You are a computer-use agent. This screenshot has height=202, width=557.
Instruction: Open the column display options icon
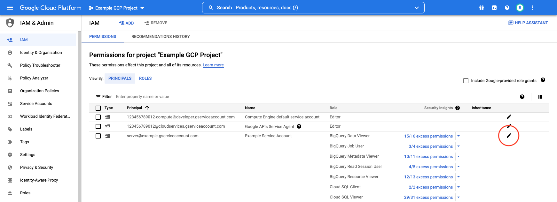click(540, 97)
